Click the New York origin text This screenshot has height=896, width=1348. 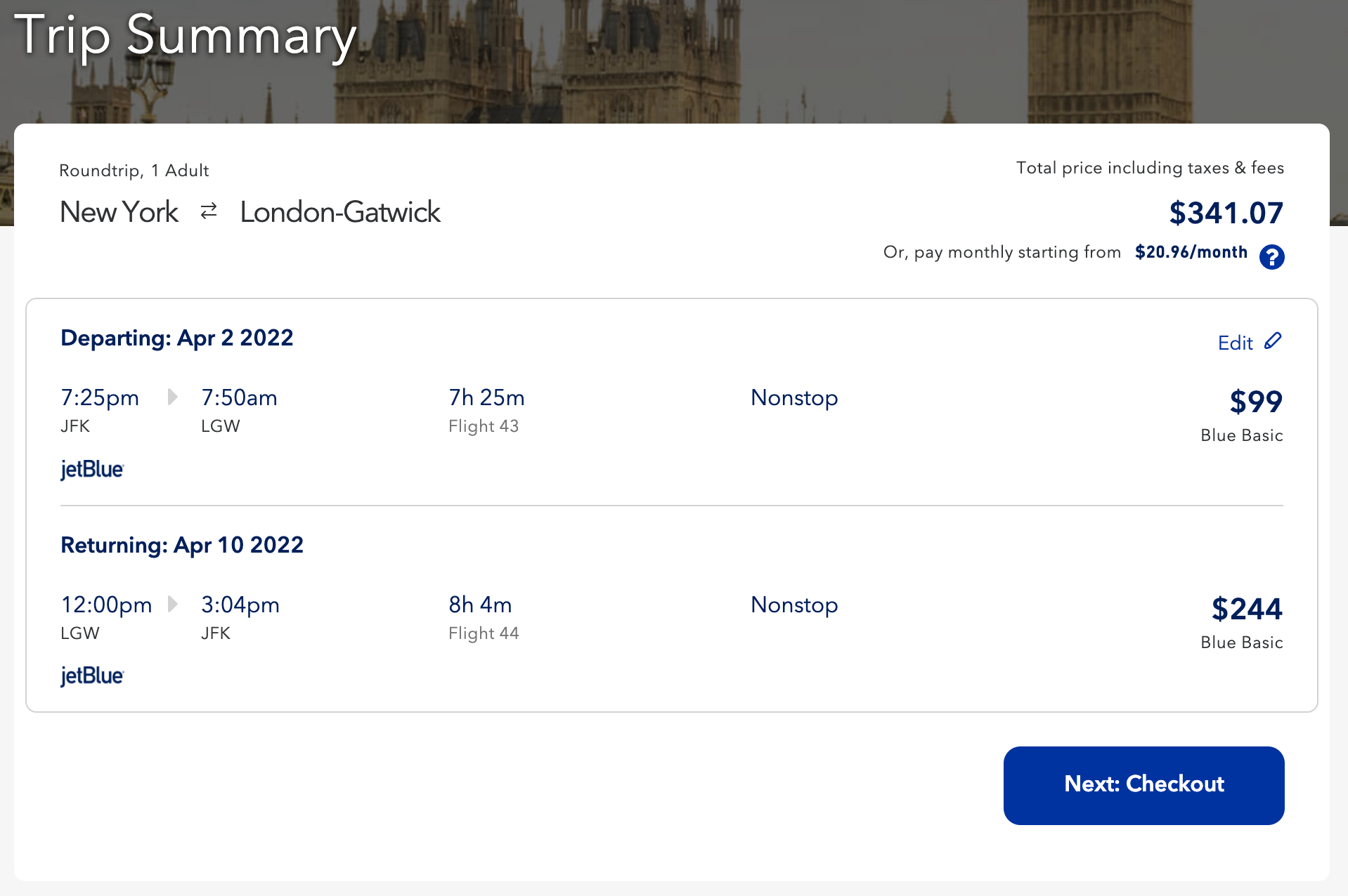click(x=119, y=212)
